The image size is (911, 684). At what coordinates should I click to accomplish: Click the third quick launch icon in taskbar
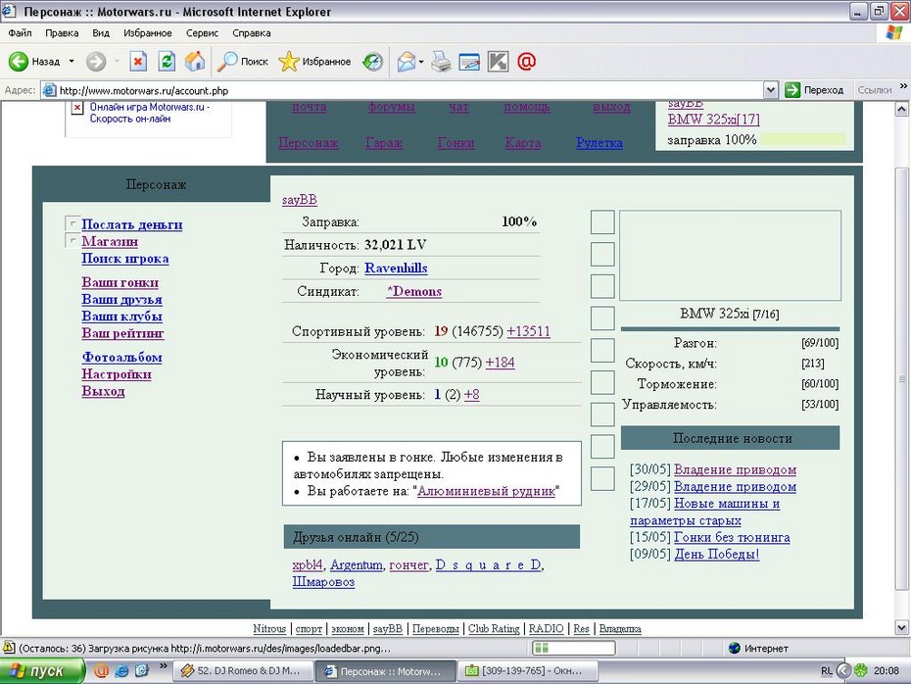coord(142,670)
